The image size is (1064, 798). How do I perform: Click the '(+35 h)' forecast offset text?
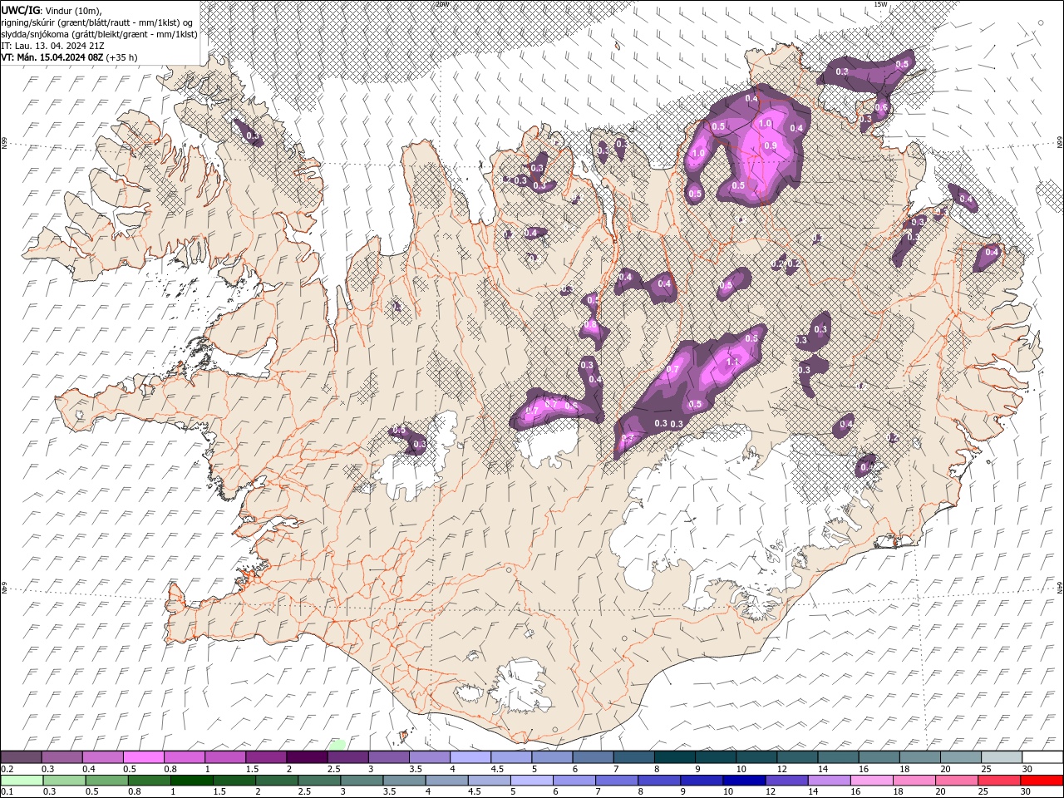click(x=122, y=57)
